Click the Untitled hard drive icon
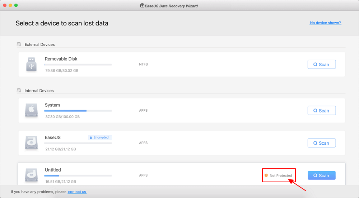This screenshot has height=198, width=359. 31,175
